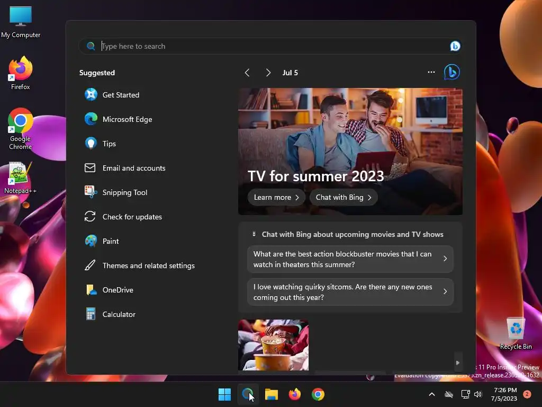
Task: Show hidden icons with the tray chevron
Action: (432, 394)
